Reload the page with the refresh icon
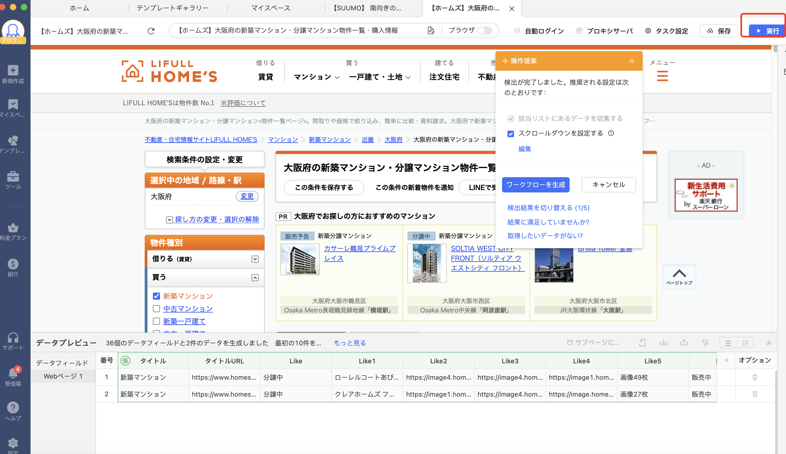The image size is (786, 454). (151, 31)
